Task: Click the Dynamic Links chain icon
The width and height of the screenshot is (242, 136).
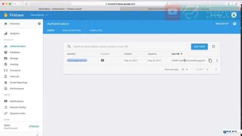Action: tap(6, 113)
